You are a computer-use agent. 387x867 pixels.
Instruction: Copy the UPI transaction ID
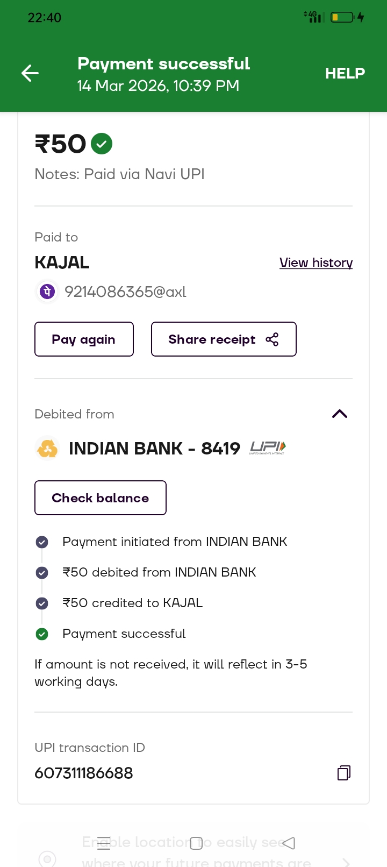pyautogui.click(x=343, y=773)
